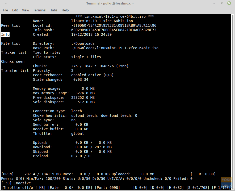The image size is (235, 191).
Task: Select File list entry
Action: coord(10,43)
